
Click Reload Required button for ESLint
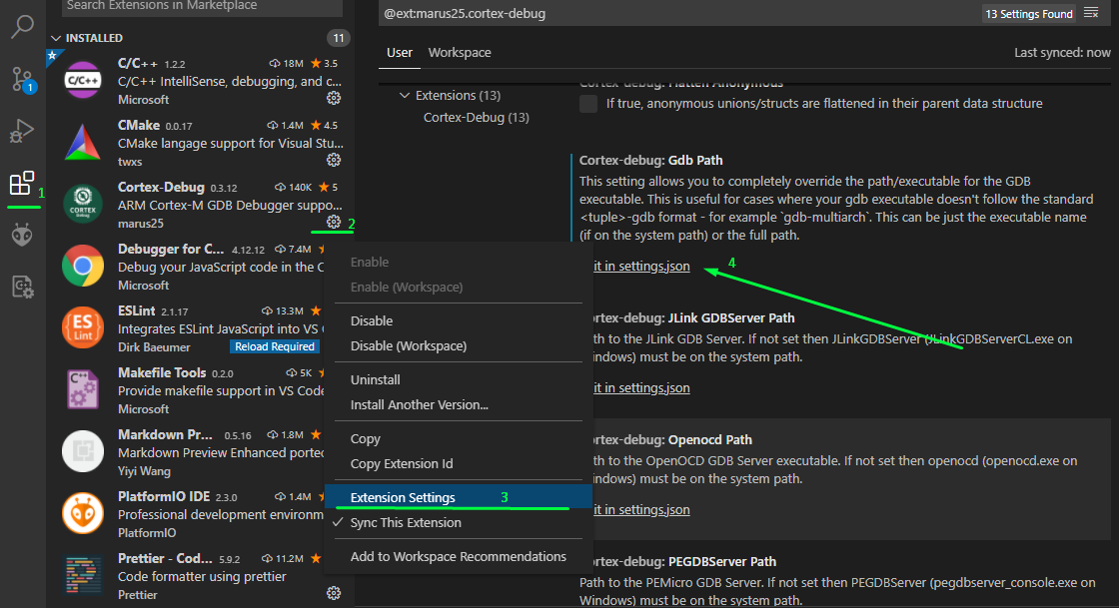click(275, 346)
